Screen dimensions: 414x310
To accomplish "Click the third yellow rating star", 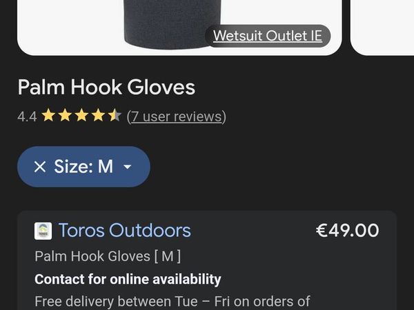I will click(81, 115).
